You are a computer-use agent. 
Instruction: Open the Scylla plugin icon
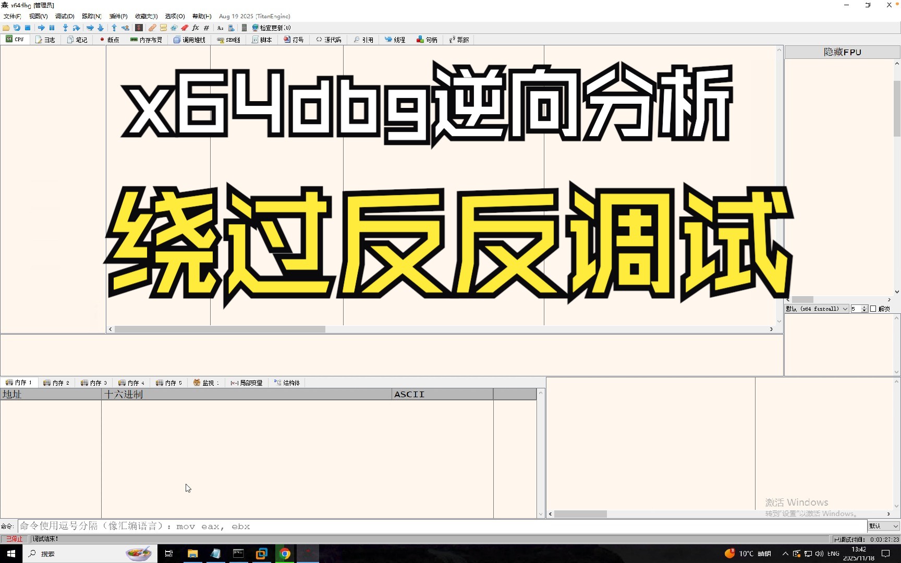click(139, 28)
